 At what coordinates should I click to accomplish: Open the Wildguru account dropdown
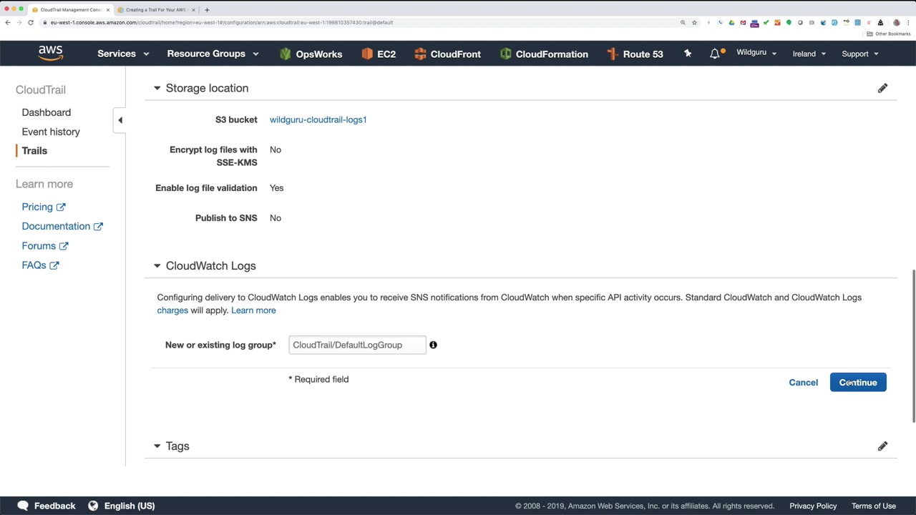click(x=756, y=53)
